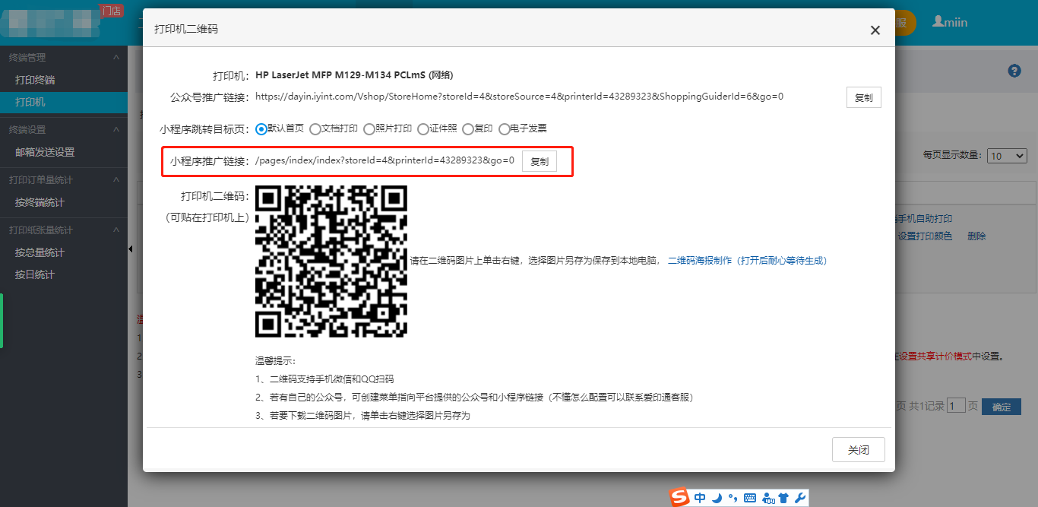1038x507 pixels.
Task: Open the soft keyboard icon in the IME bar
Action: pos(750,498)
